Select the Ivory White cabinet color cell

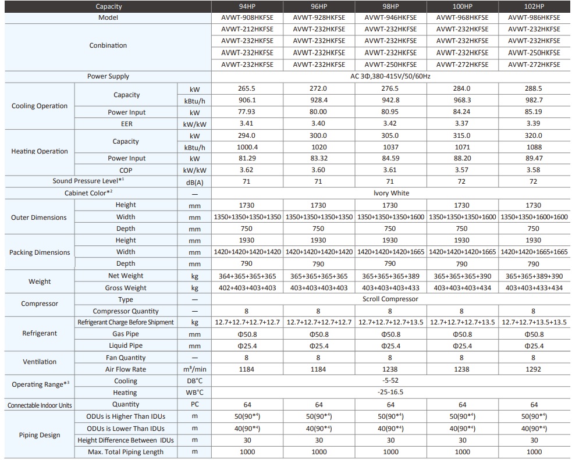(390, 192)
